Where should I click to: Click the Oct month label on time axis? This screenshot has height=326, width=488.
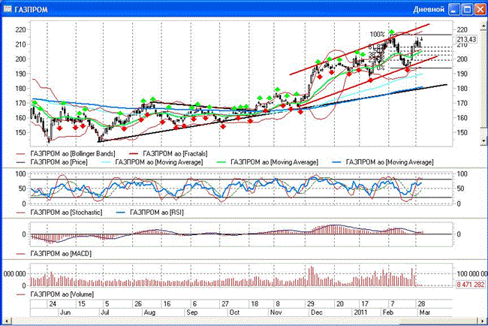pos(234,312)
